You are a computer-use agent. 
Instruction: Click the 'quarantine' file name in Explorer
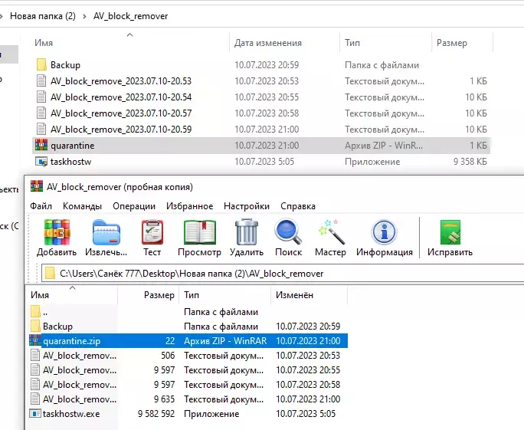point(72,146)
